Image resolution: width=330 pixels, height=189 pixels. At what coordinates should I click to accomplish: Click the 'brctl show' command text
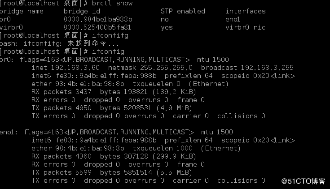click(112, 4)
